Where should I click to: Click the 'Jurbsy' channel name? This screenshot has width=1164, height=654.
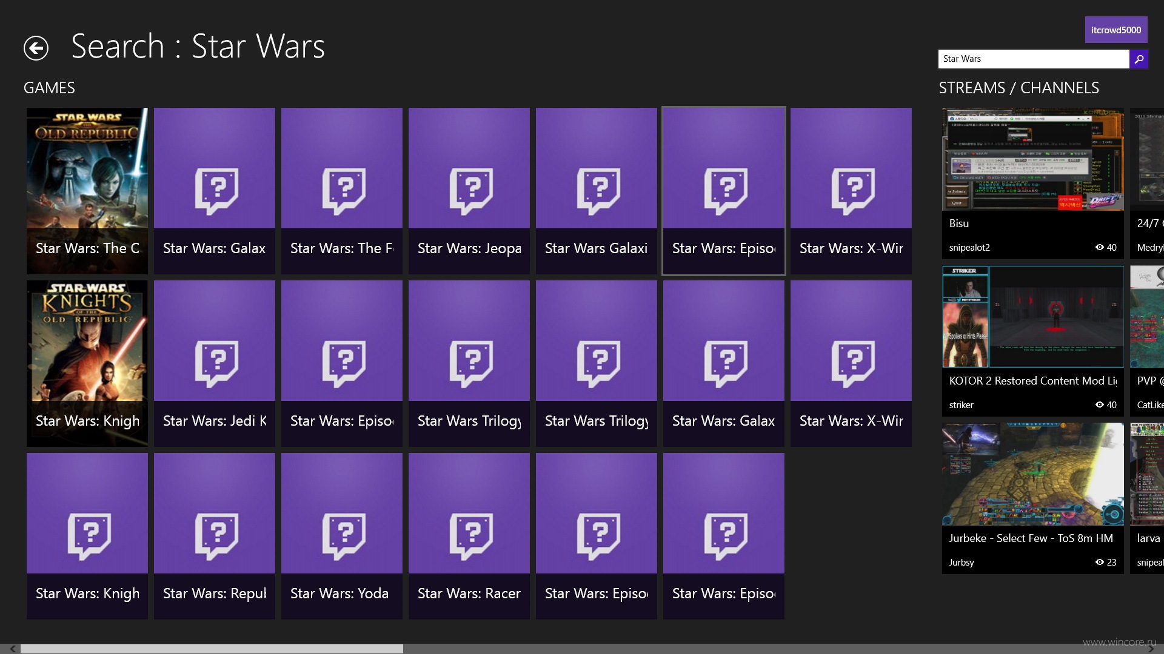tap(962, 563)
